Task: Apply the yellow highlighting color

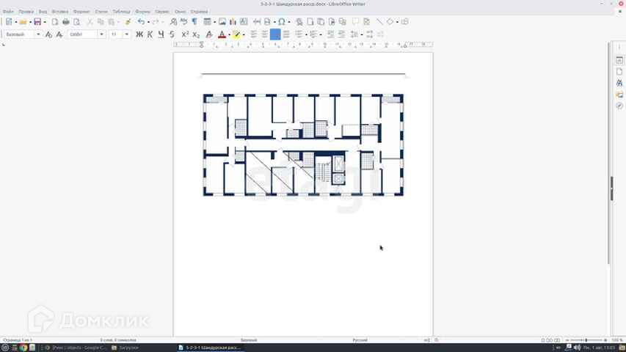Action: [x=236, y=34]
